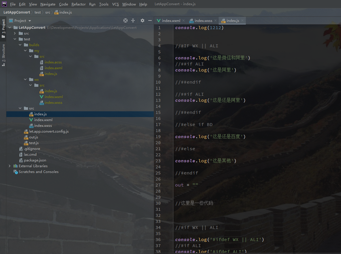
Task: Select index.wxml under test/src
Action: pyautogui.click(x=43, y=120)
